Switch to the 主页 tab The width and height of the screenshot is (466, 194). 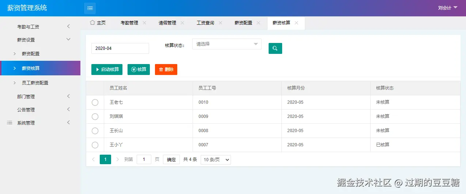click(x=98, y=23)
